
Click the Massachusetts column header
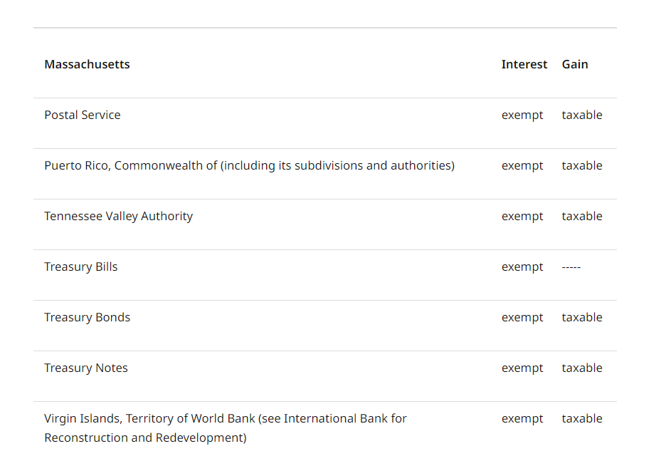coord(87,64)
